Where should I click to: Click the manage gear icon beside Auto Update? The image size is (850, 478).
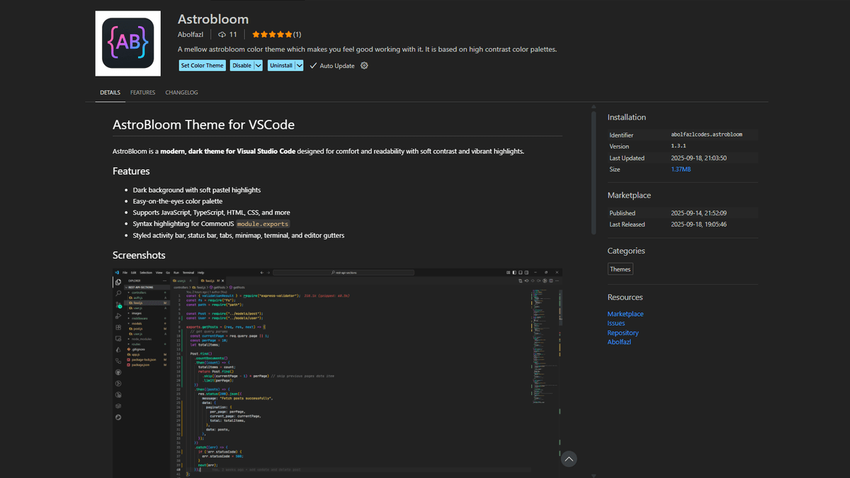pyautogui.click(x=364, y=66)
